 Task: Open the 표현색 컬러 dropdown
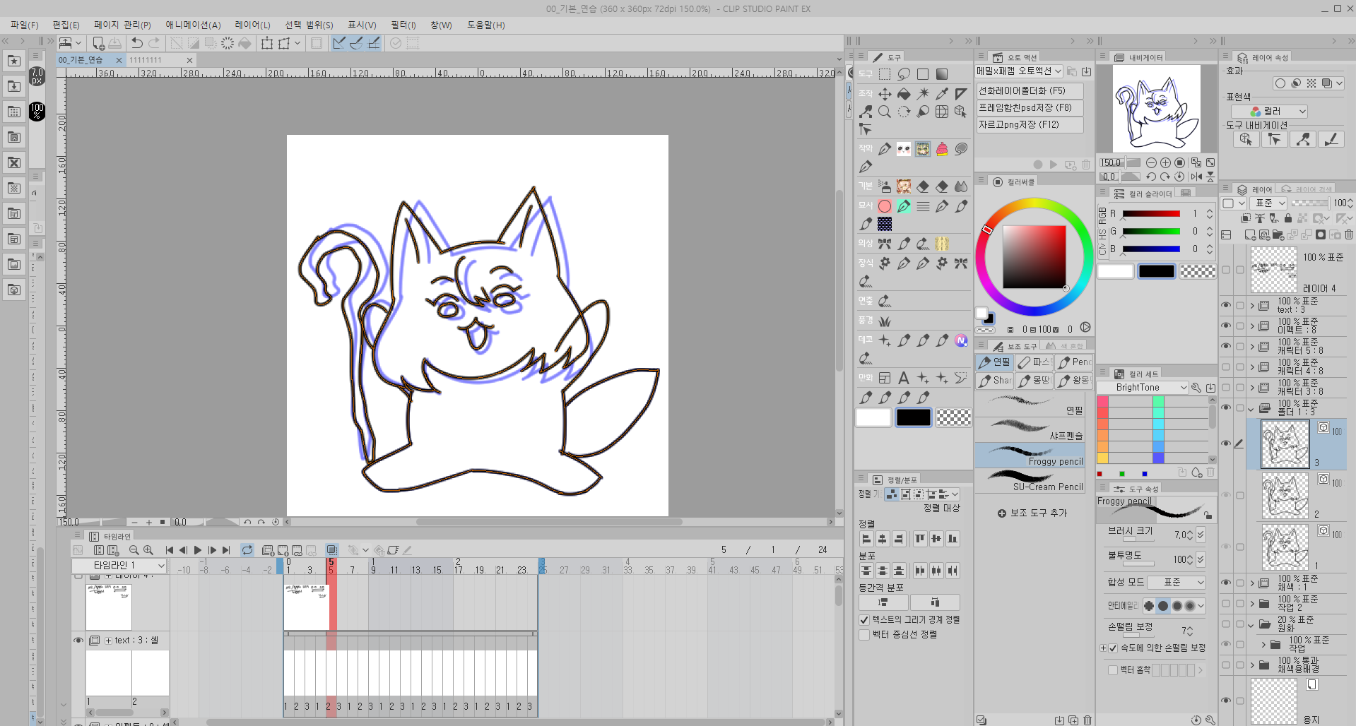pyautogui.click(x=1269, y=112)
